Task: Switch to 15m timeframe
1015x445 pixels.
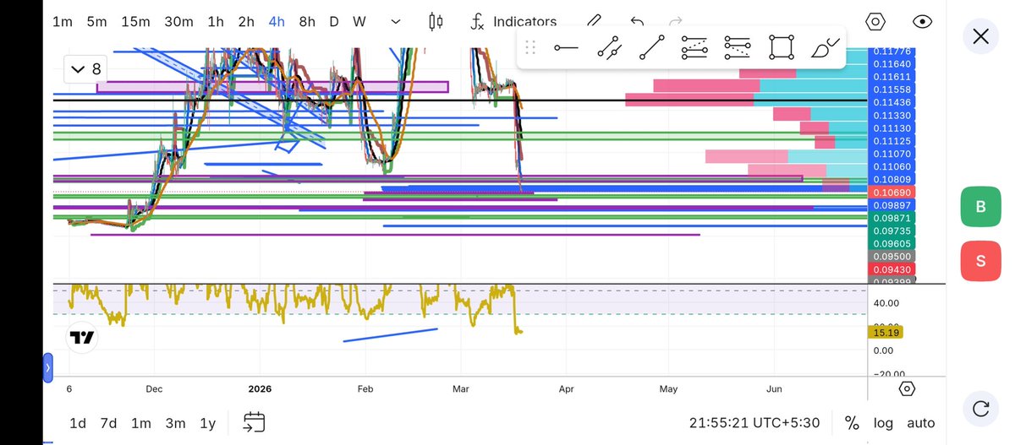Action: click(134, 22)
